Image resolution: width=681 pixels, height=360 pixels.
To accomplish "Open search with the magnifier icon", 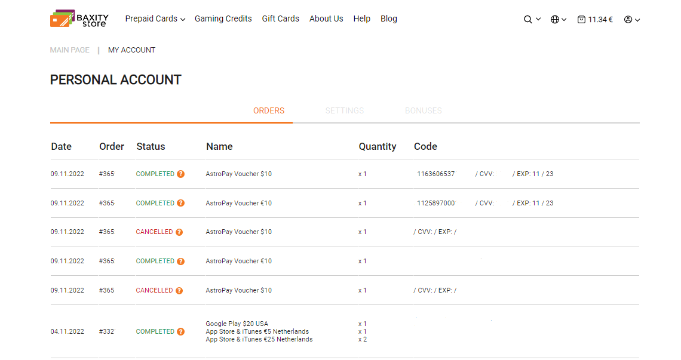I will (527, 20).
